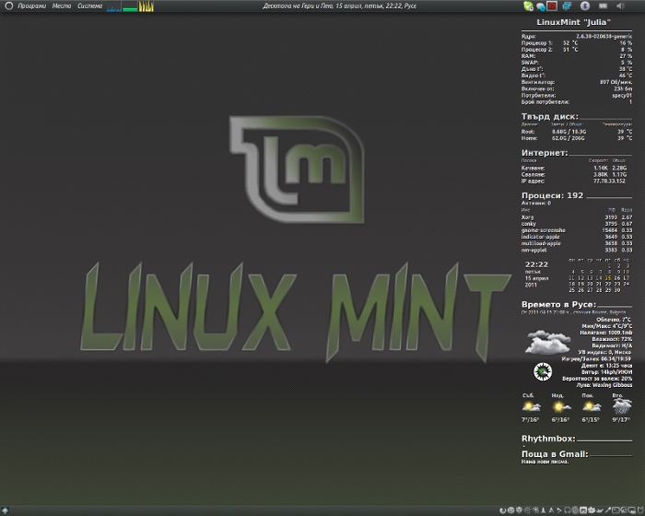
Task: Click the green memory load graph applet
Action: pyautogui.click(x=130, y=6)
